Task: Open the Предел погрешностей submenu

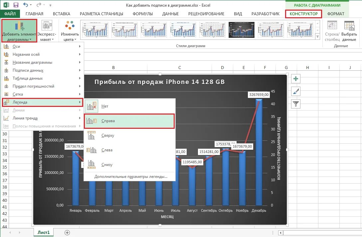Action: pos(43,86)
